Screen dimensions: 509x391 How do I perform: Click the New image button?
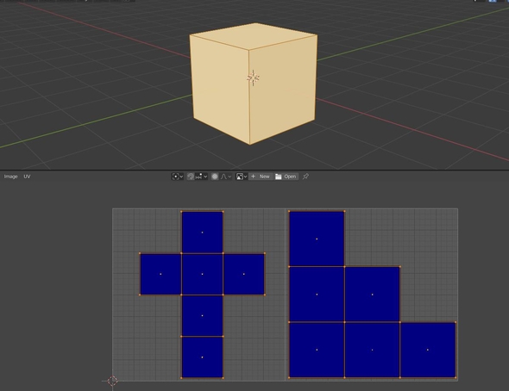click(261, 177)
